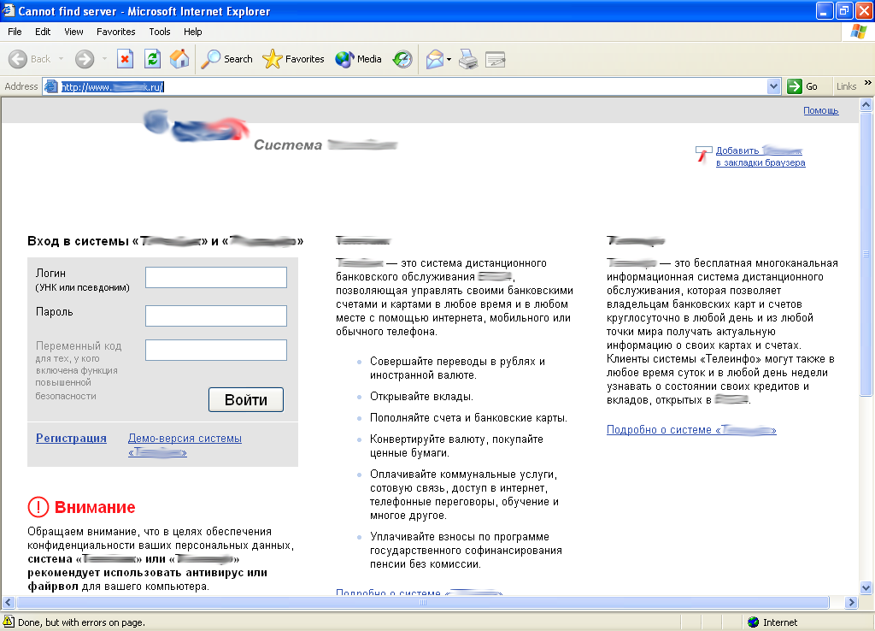Click the red Внимание warning icon
The width and height of the screenshot is (875, 631).
pos(38,507)
